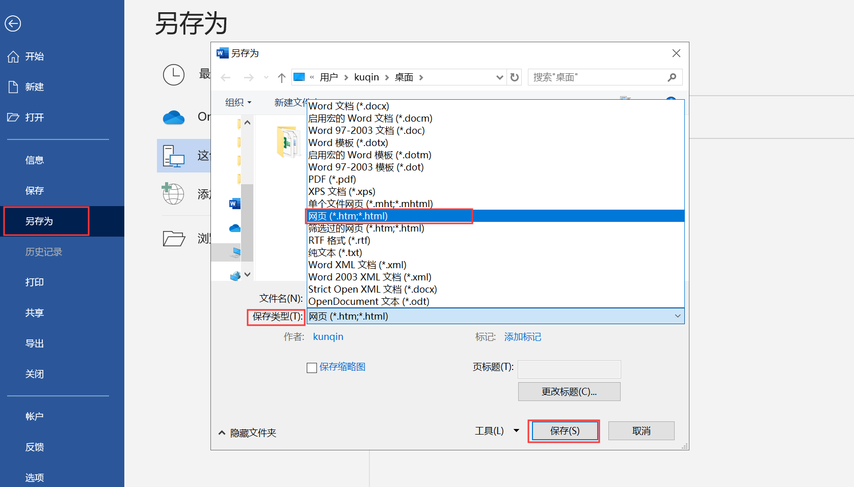854x487 pixels.
Task: Click the 搜索"桌面" search field
Action: click(x=605, y=77)
